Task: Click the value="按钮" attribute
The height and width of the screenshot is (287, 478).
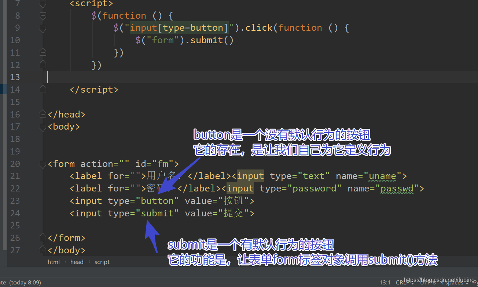Action: (217, 201)
